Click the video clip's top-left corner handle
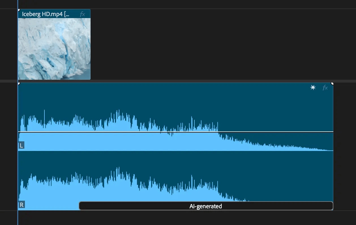This screenshot has width=356, height=225. (19, 10)
